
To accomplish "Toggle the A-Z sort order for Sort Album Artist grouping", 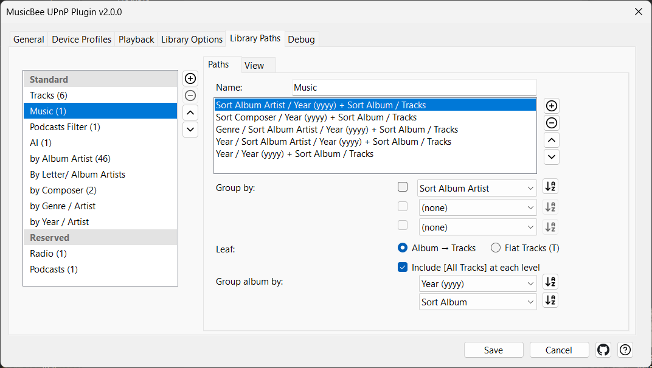I will [x=550, y=187].
